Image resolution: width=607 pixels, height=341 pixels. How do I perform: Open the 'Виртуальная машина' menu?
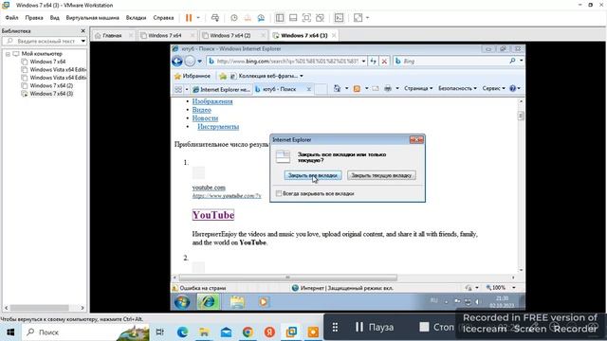(x=93, y=18)
